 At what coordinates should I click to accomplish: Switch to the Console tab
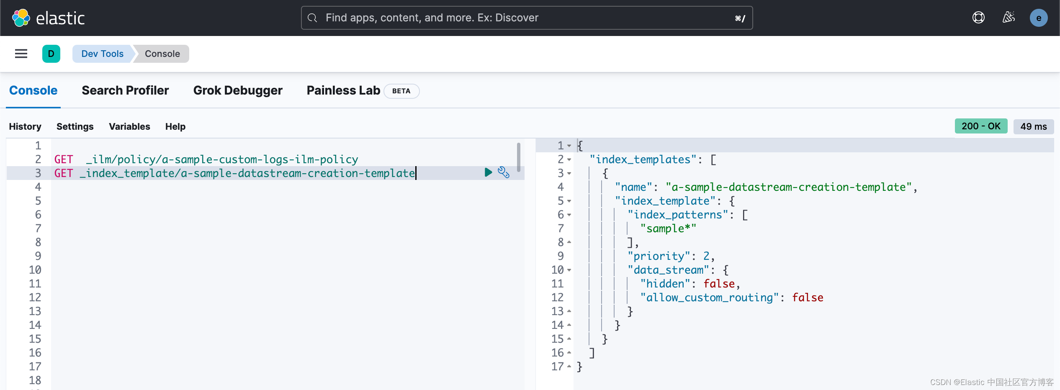point(33,90)
